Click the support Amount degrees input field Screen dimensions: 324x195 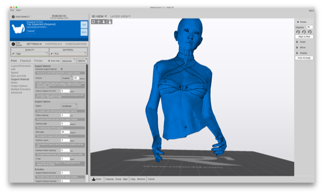(76, 78)
